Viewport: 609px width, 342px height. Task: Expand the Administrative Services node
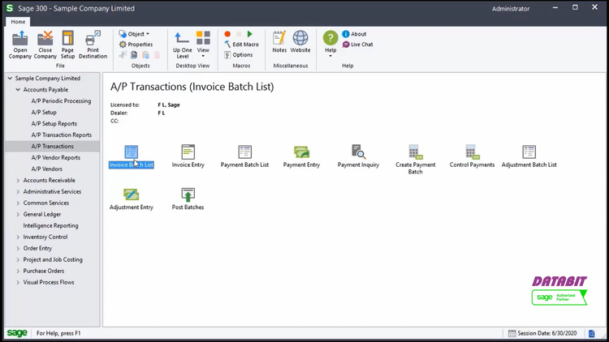[x=18, y=191]
